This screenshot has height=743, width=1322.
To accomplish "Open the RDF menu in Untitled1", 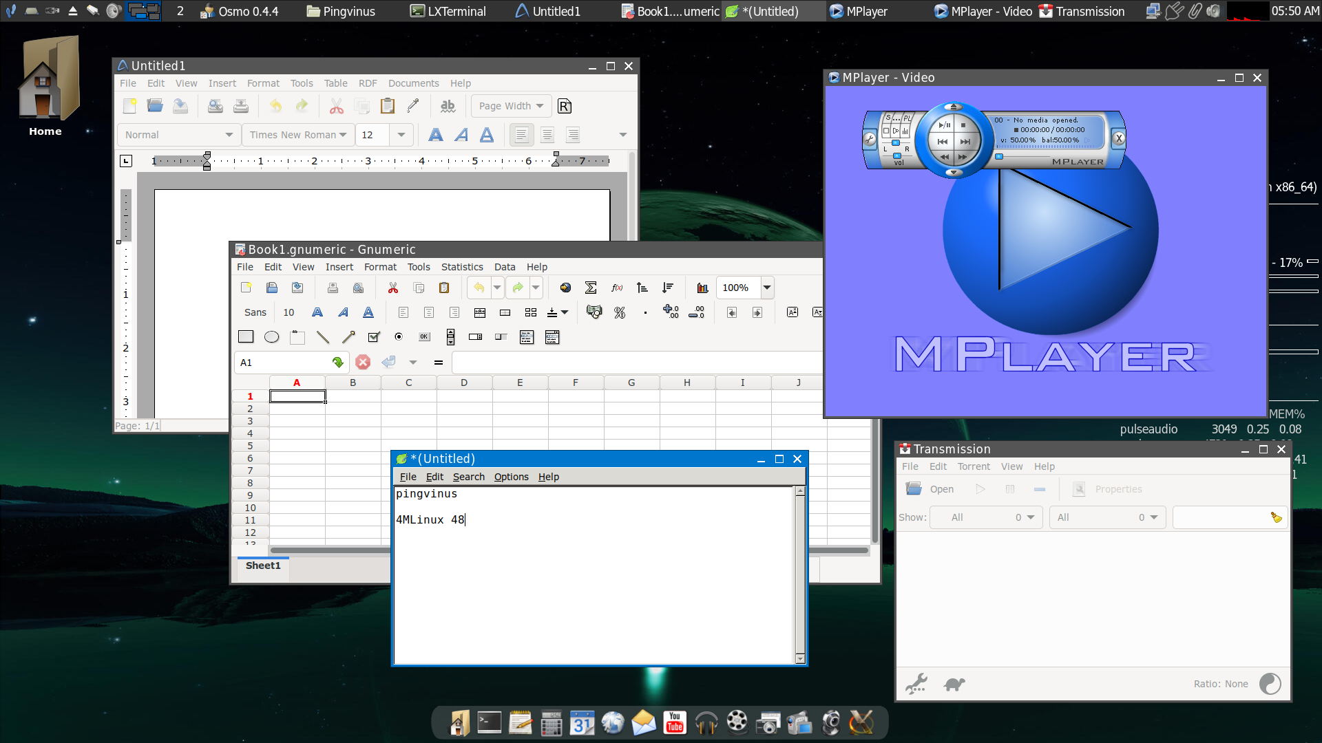I will (x=368, y=83).
